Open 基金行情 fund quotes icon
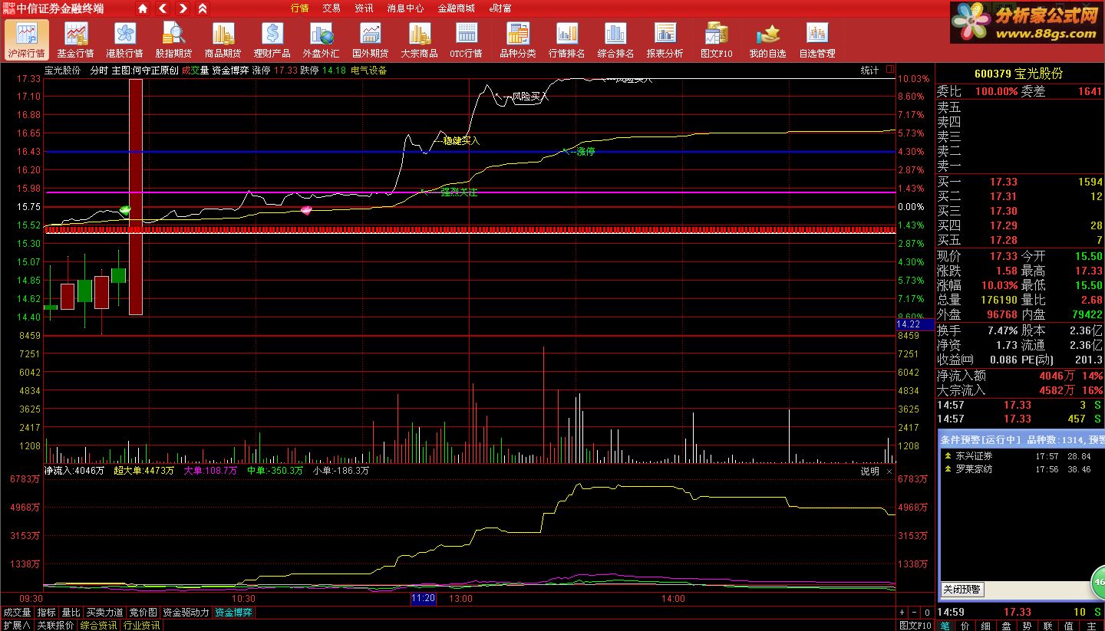 75,39
